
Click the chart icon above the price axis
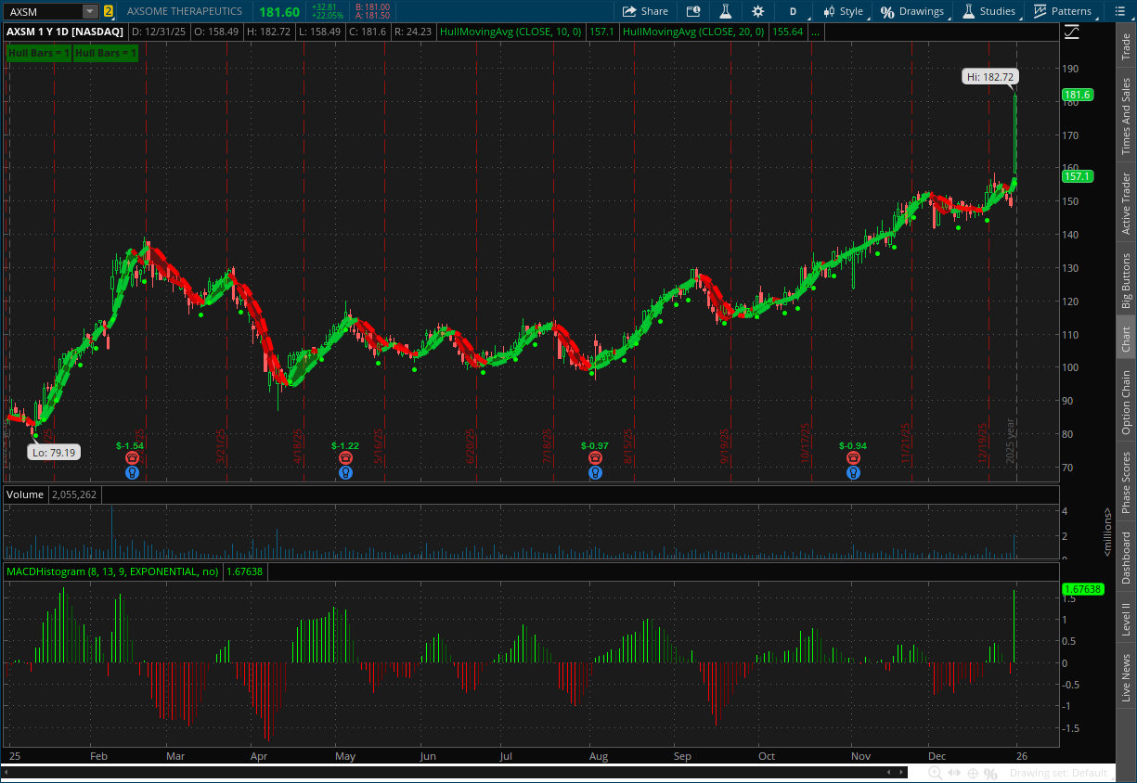[x=1072, y=32]
